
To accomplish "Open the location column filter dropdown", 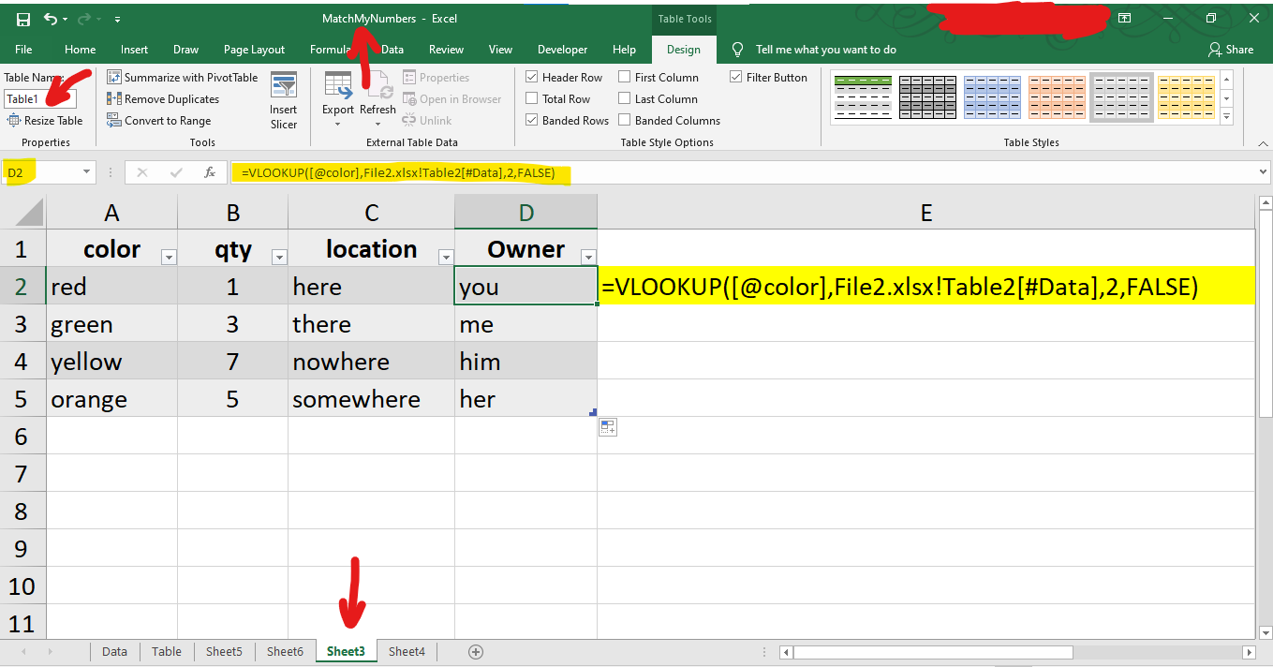I will point(446,257).
